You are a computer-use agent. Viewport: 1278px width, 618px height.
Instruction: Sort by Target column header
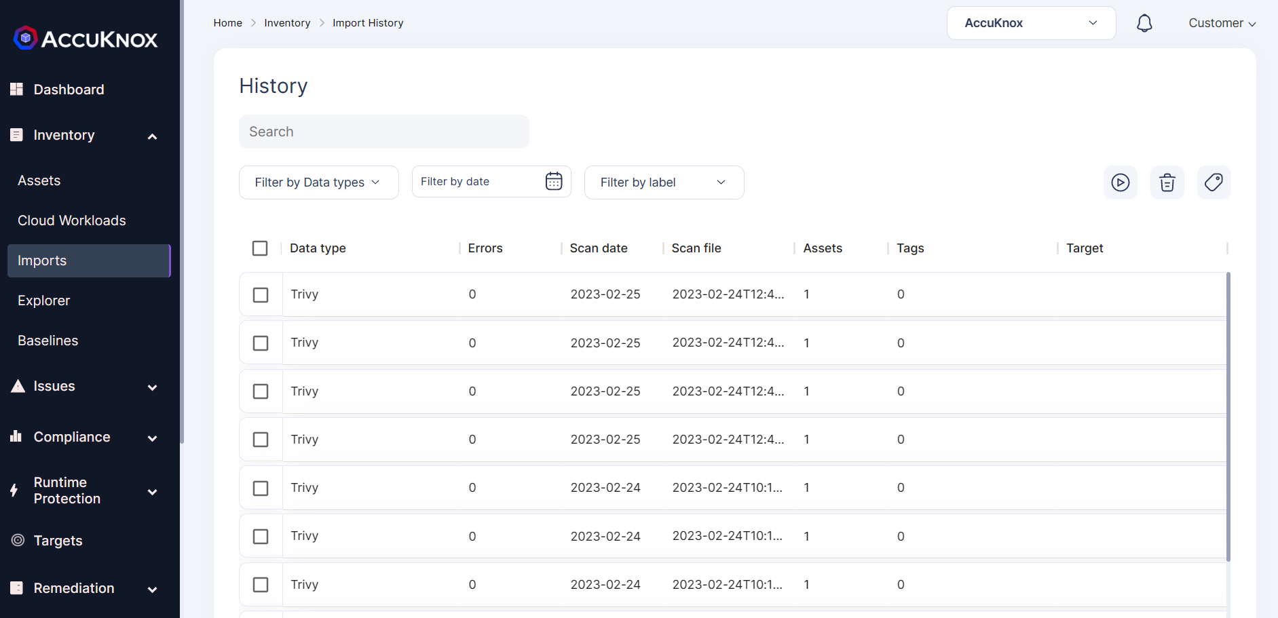tap(1085, 248)
